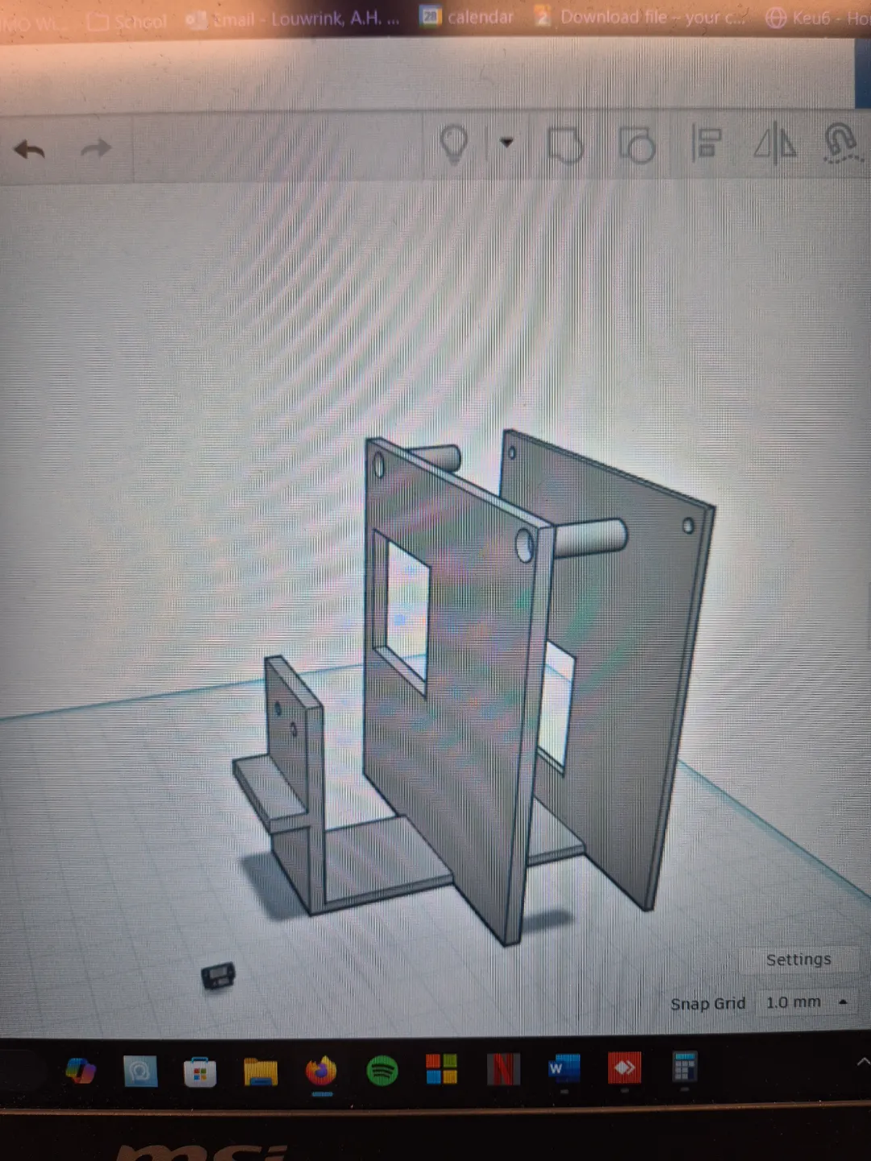Open the red remote-desktop app in the taskbar
This screenshot has height=1161, width=871.
click(624, 1067)
